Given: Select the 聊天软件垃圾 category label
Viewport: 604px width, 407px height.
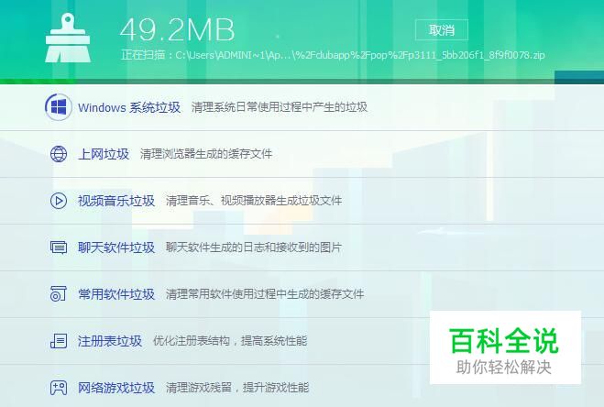Looking at the screenshot, I should (116, 247).
